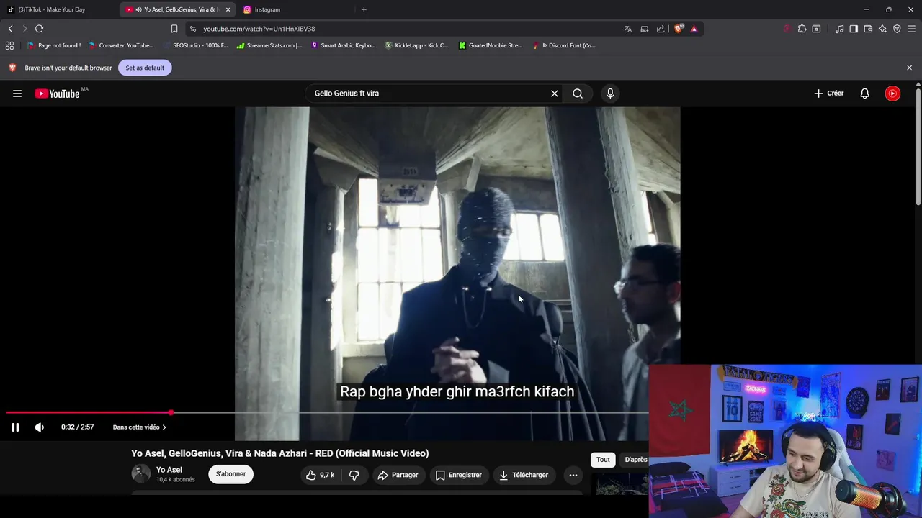Select the D'après filter chip
922x518 pixels.
click(x=635, y=460)
